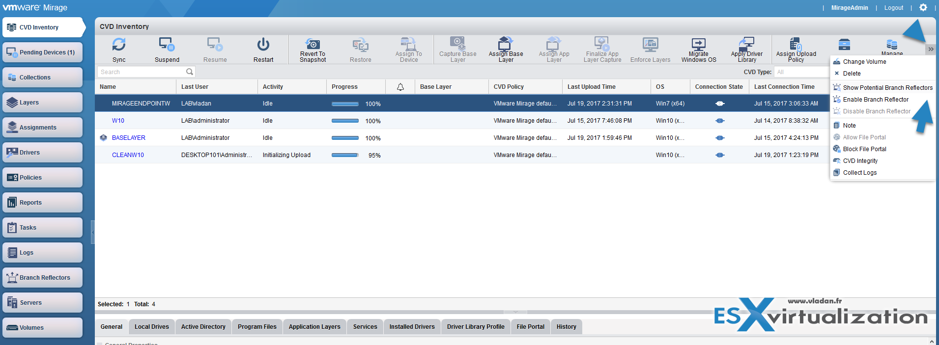The image size is (939, 345).
Task: Click the search magnifier icon
Action: [x=190, y=72]
